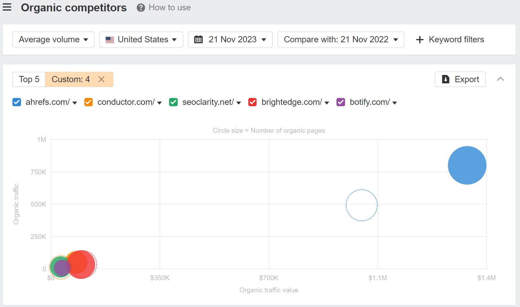This screenshot has width=520, height=307.
Task: Click the download icon inside the Export button
Action: (446, 79)
